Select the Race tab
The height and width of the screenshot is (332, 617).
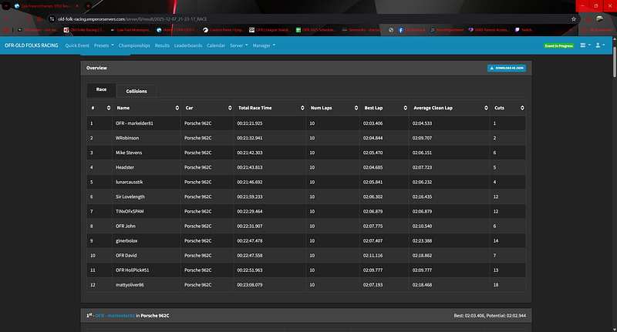click(101, 90)
